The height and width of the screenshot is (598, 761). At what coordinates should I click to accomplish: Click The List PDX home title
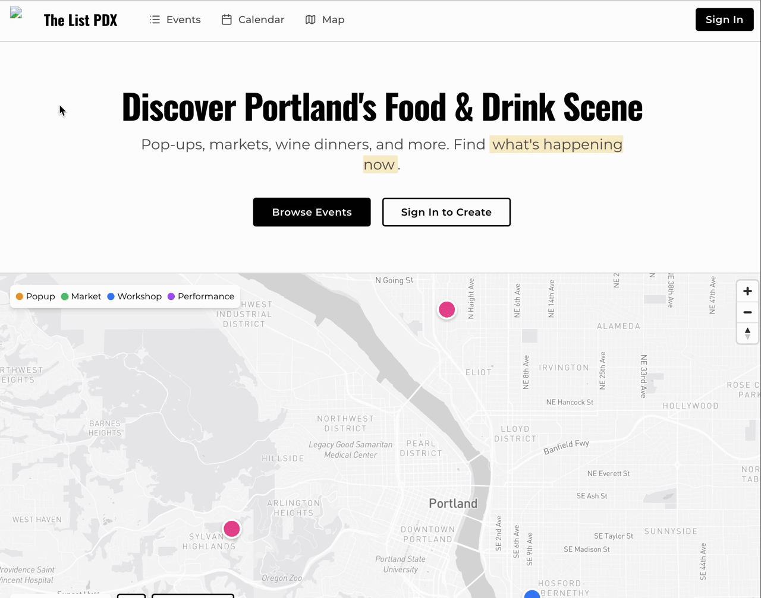pyautogui.click(x=80, y=20)
